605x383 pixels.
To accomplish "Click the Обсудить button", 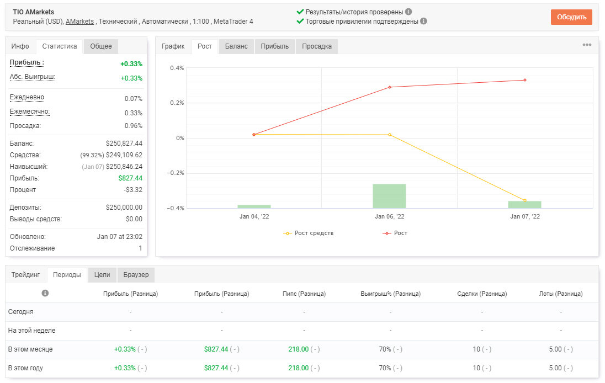I will (571, 17).
